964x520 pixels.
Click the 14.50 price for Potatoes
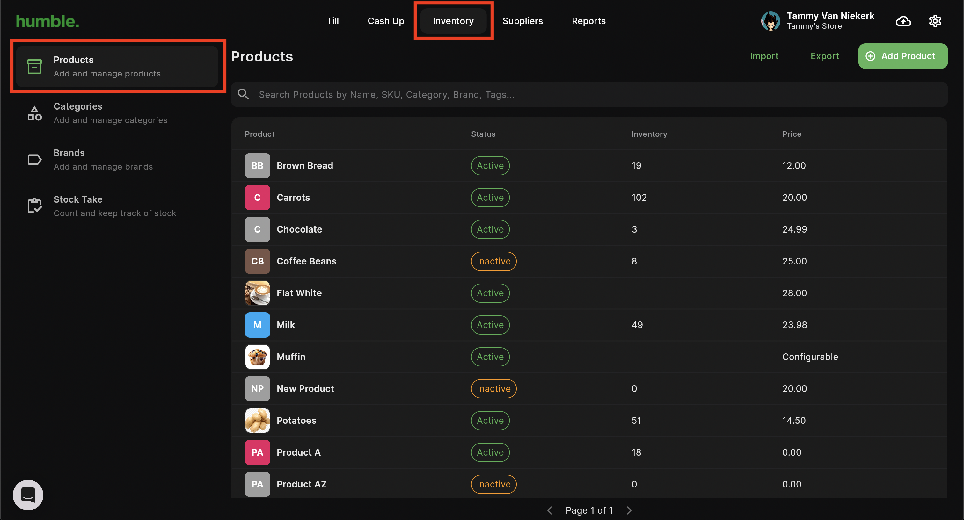[794, 421]
